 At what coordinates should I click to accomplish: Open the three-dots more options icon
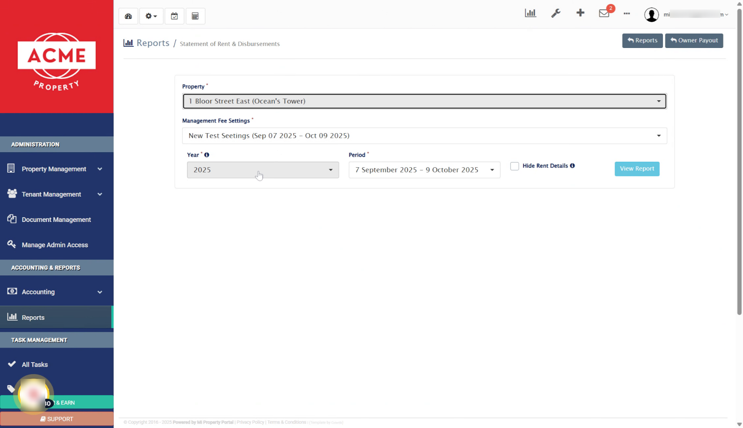627,13
